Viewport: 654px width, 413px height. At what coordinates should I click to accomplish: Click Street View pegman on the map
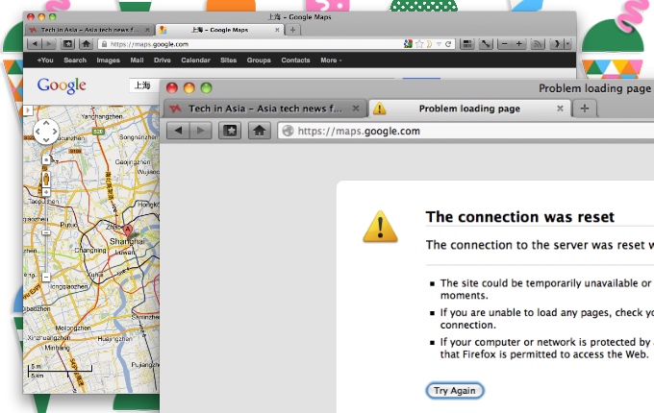46,179
